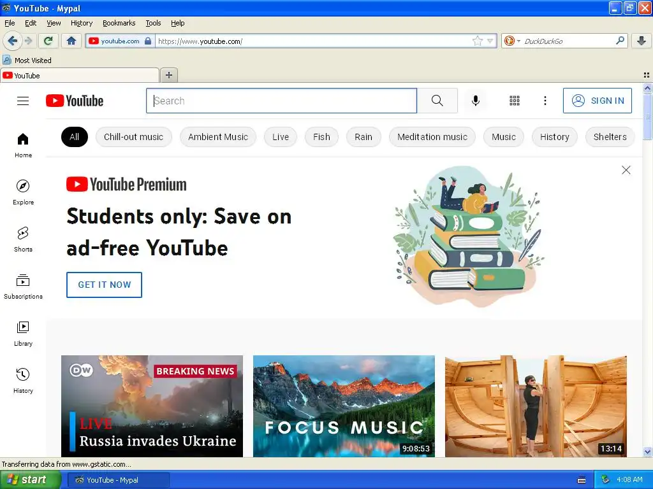Open the wooden boat building video
This screenshot has width=653, height=489.
pos(536,406)
